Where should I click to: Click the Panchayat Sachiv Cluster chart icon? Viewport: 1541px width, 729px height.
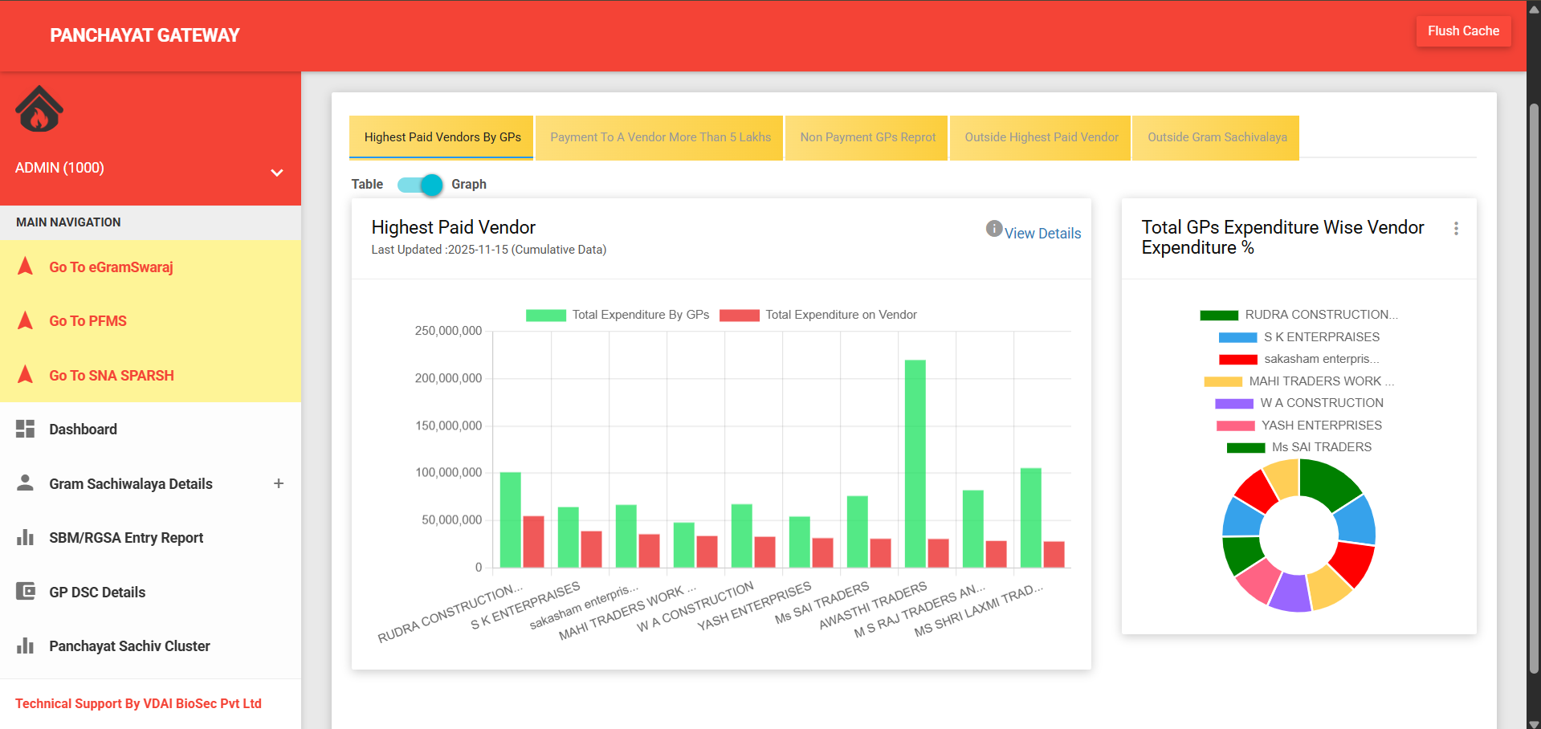click(26, 646)
